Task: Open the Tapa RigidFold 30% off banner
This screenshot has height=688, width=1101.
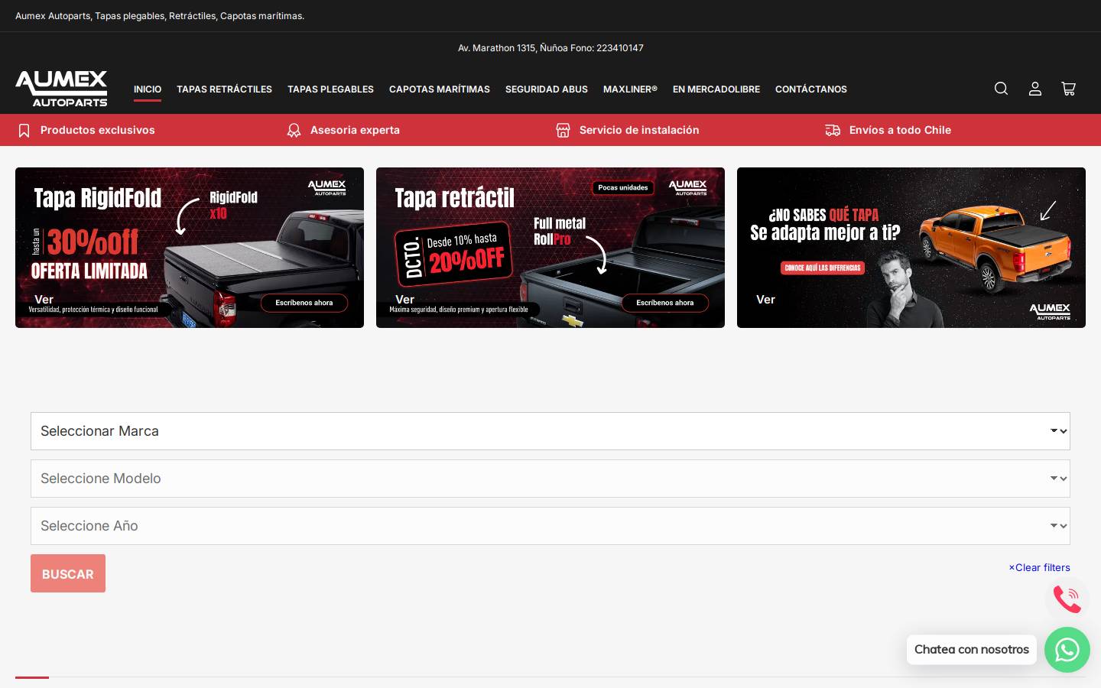Action: tap(190, 248)
